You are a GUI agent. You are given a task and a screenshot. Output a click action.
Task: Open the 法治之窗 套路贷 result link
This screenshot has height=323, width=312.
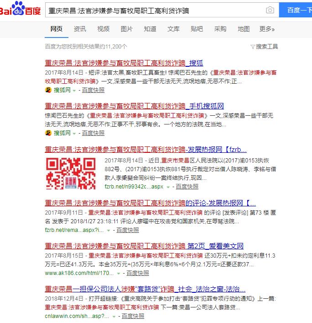point(145,289)
